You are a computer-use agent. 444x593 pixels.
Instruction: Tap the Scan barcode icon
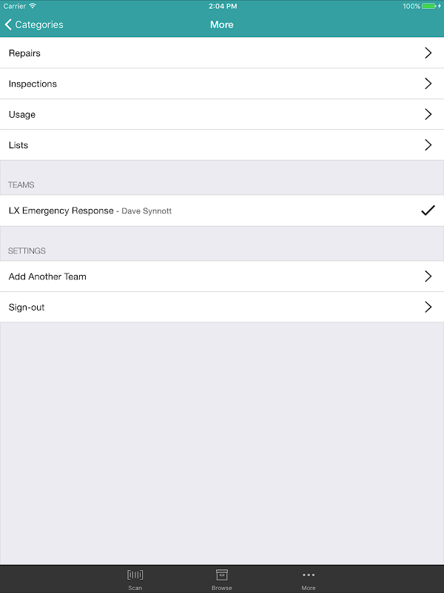point(135,575)
